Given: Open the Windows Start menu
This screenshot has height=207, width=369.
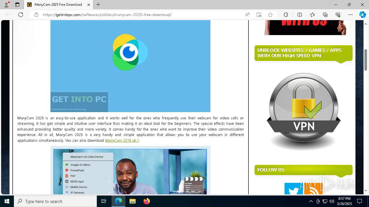Looking at the screenshot, I should 7,201.
